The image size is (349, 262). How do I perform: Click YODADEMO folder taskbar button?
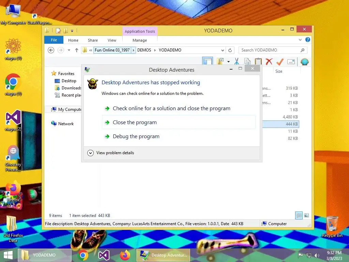tap(45, 255)
